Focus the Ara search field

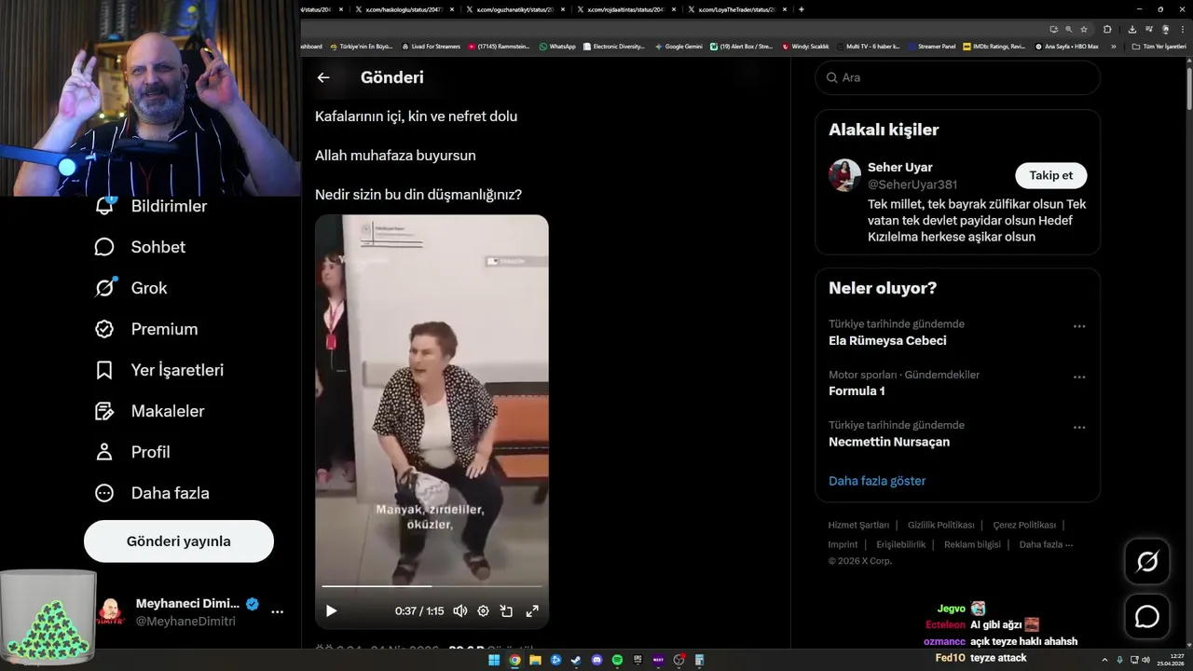point(957,77)
